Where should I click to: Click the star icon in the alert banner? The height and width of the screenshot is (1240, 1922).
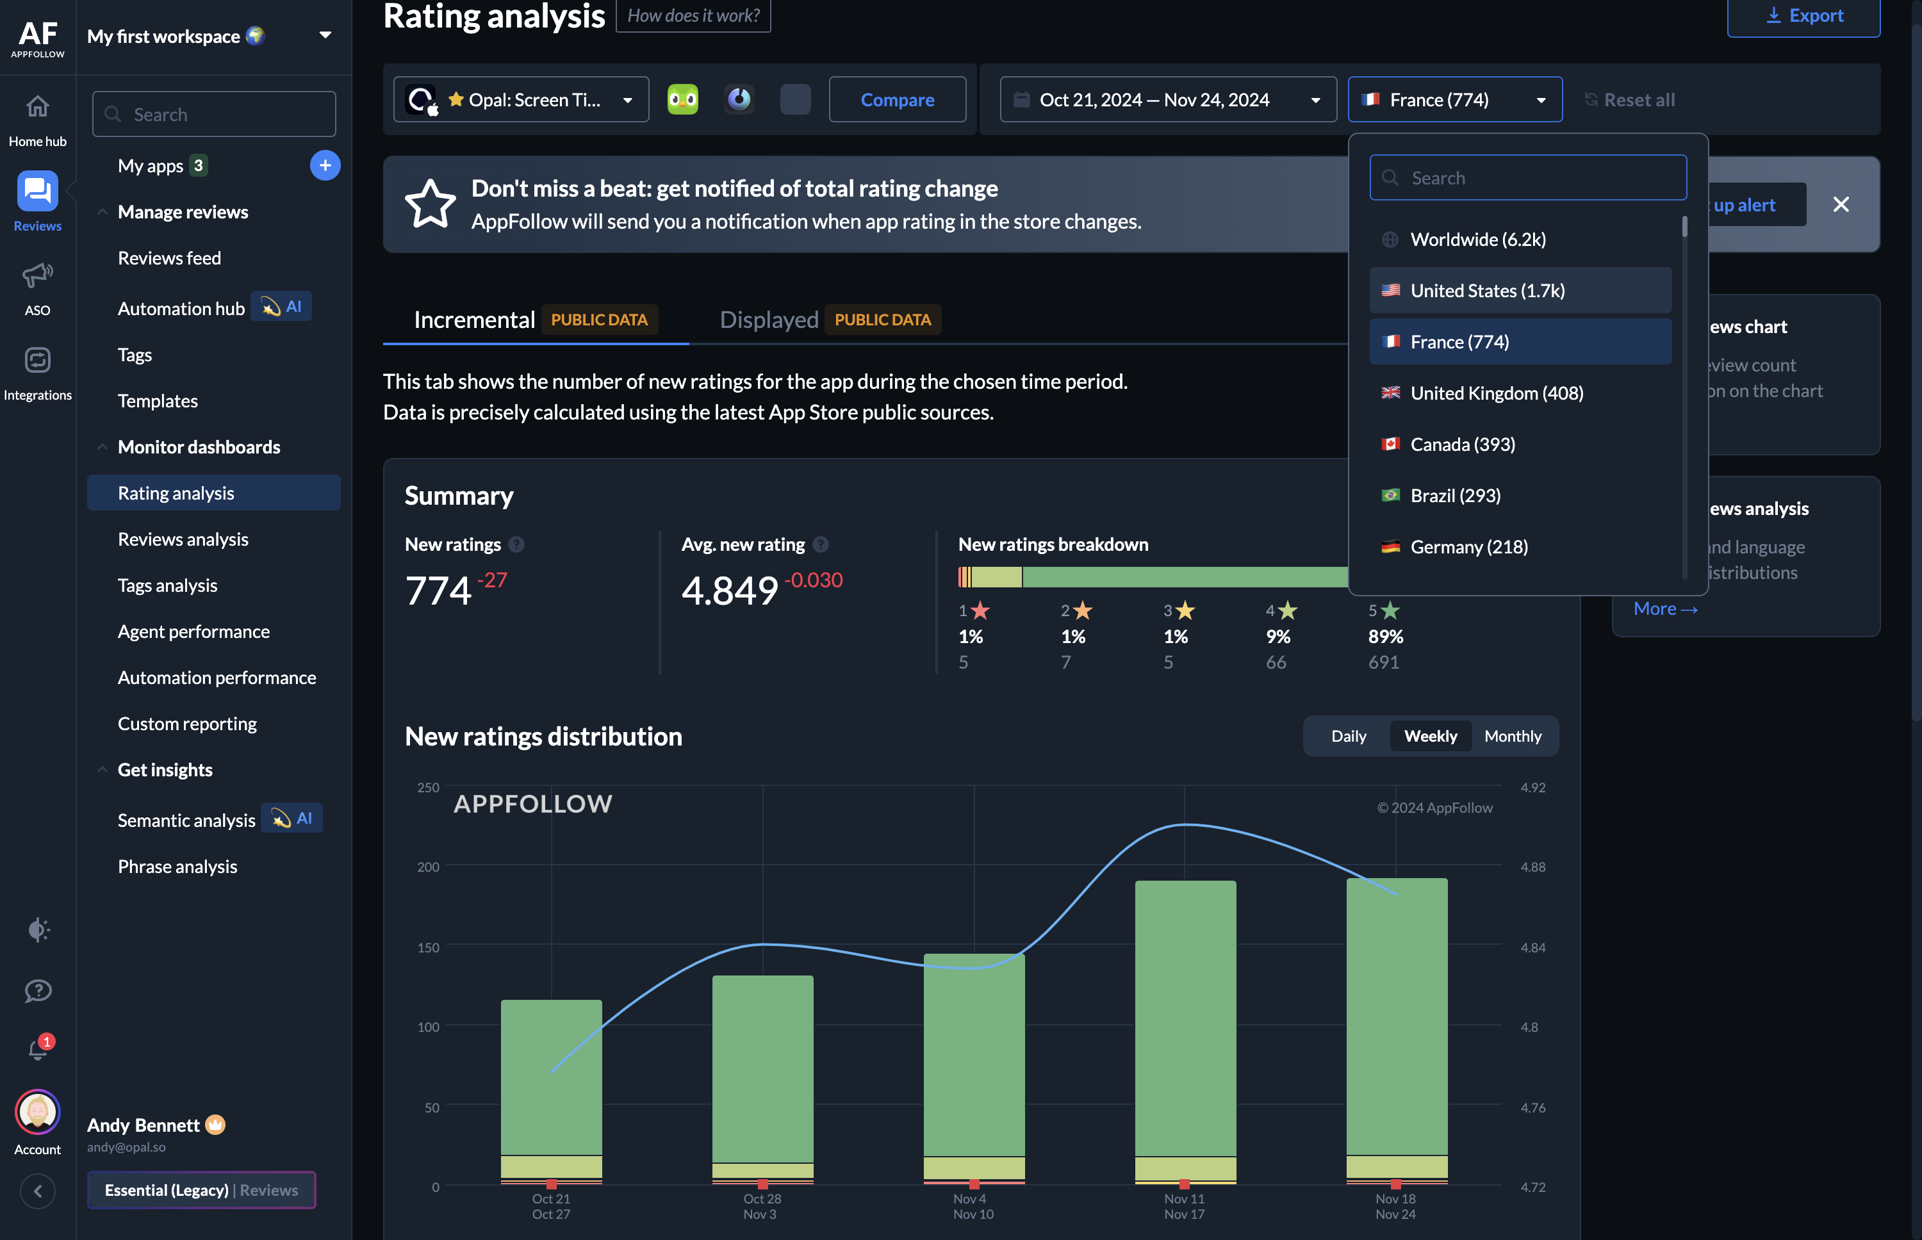pyautogui.click(x=430, y=204)
